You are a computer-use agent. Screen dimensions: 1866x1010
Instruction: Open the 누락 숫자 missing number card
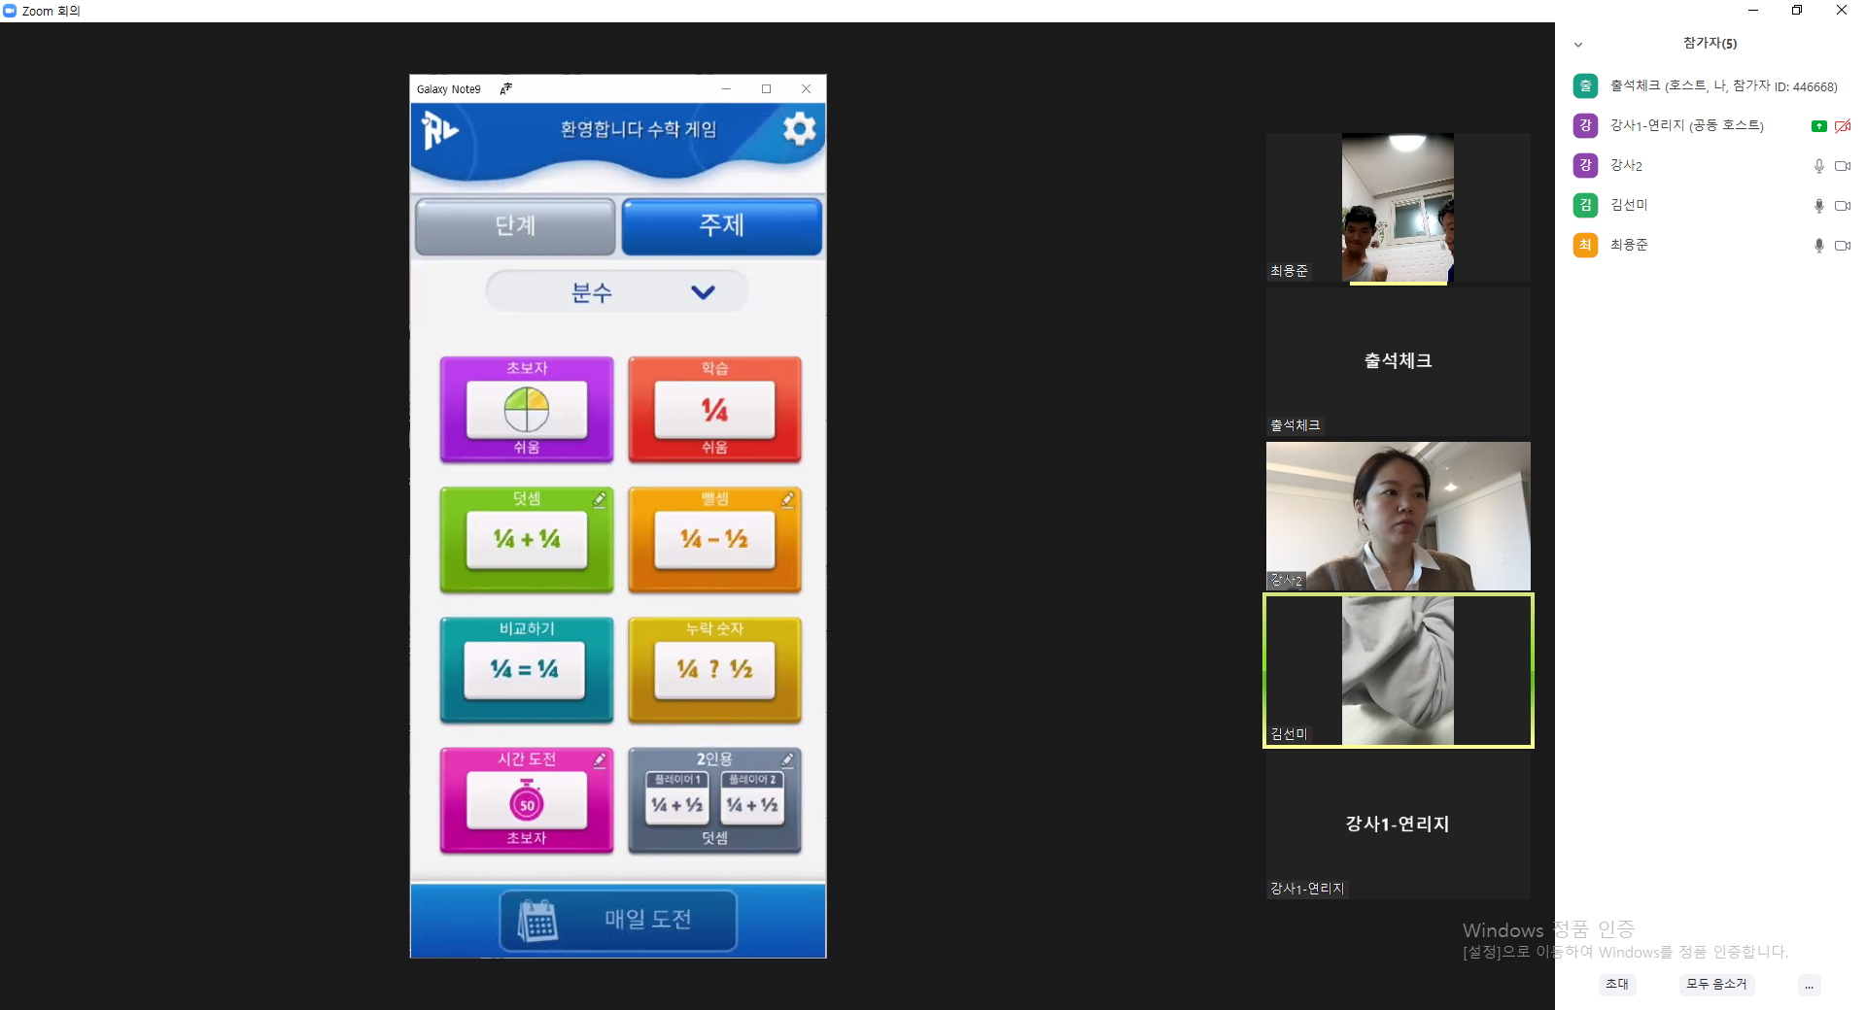click(x=714, y=670)
